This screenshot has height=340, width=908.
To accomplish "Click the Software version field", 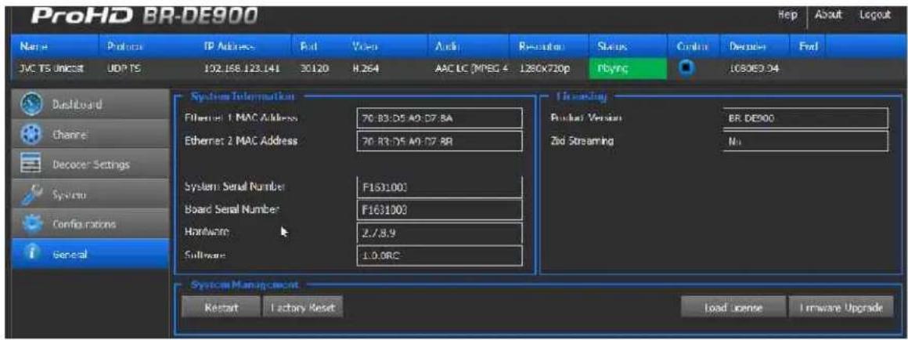I will [439, 255].
